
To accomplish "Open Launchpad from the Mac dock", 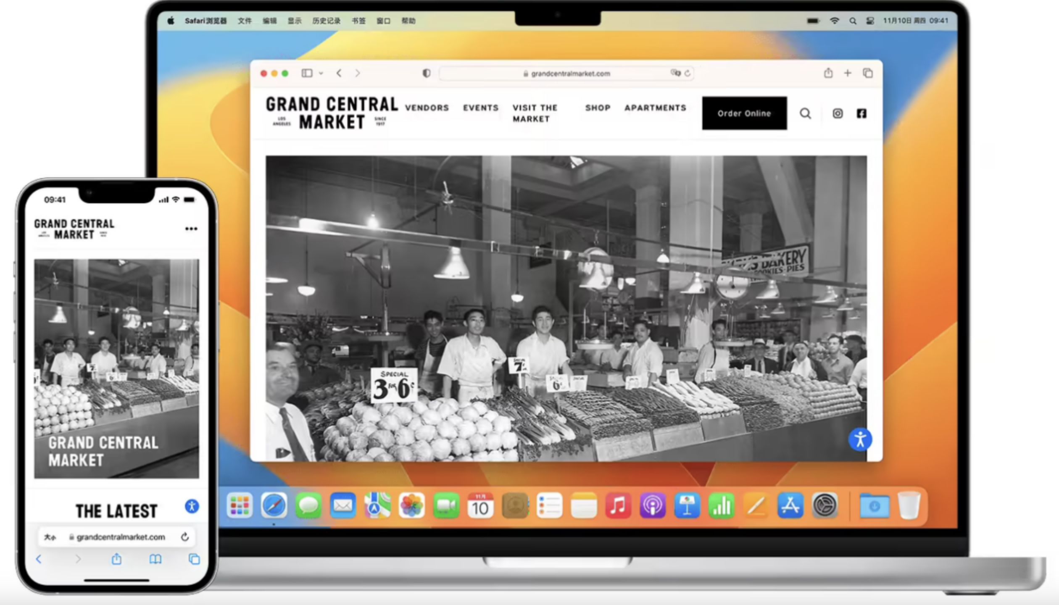I will [240, 505].
